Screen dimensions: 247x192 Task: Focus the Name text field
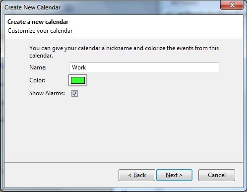[144, 67]
